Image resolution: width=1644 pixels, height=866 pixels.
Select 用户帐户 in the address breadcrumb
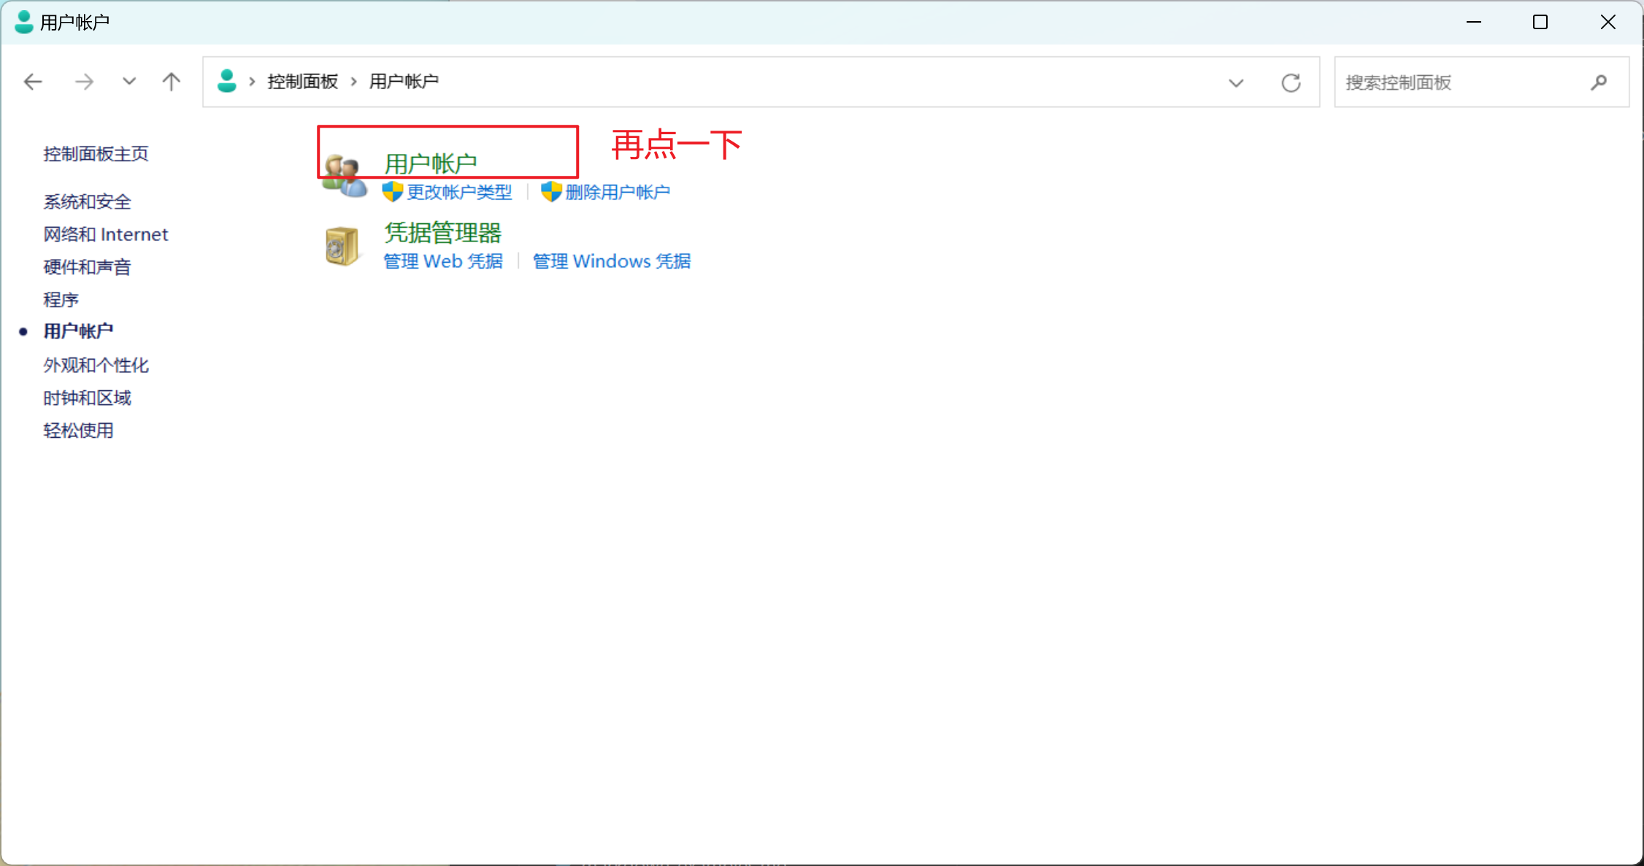404,81
